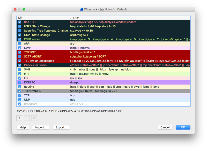Click the copy coloring rule icon
207x151 pixels.
[34, 118]
